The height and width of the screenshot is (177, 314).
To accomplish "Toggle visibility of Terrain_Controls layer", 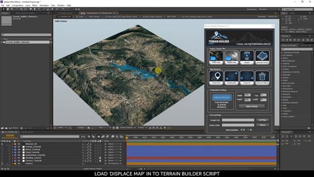I will [2, 147].
